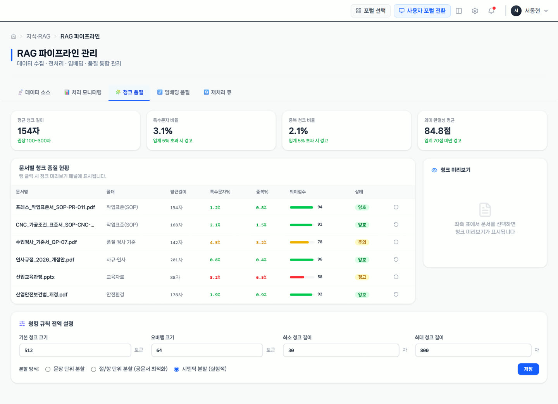Viewport: 558px width, 404px height.
Task: Click the 사용자 포털 전환 button
Action: coord(422,11)
